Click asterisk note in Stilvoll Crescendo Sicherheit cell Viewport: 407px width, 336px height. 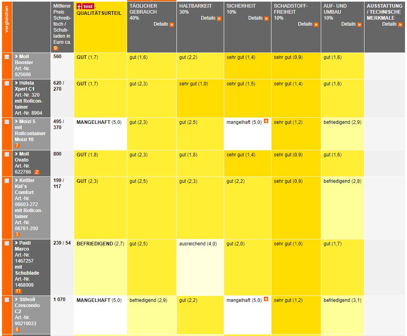266,299
